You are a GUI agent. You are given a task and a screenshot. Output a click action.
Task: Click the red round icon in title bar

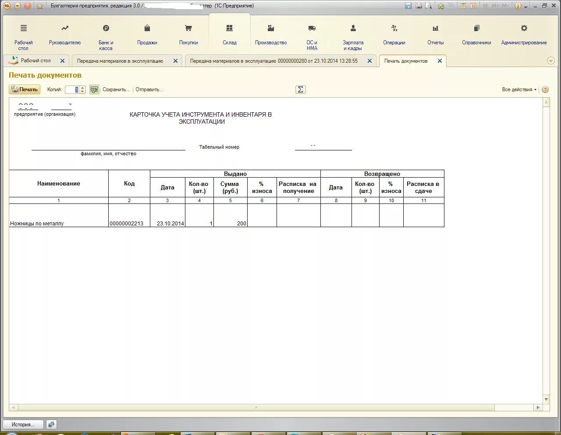pyautogui.click(x=28, y=6)
